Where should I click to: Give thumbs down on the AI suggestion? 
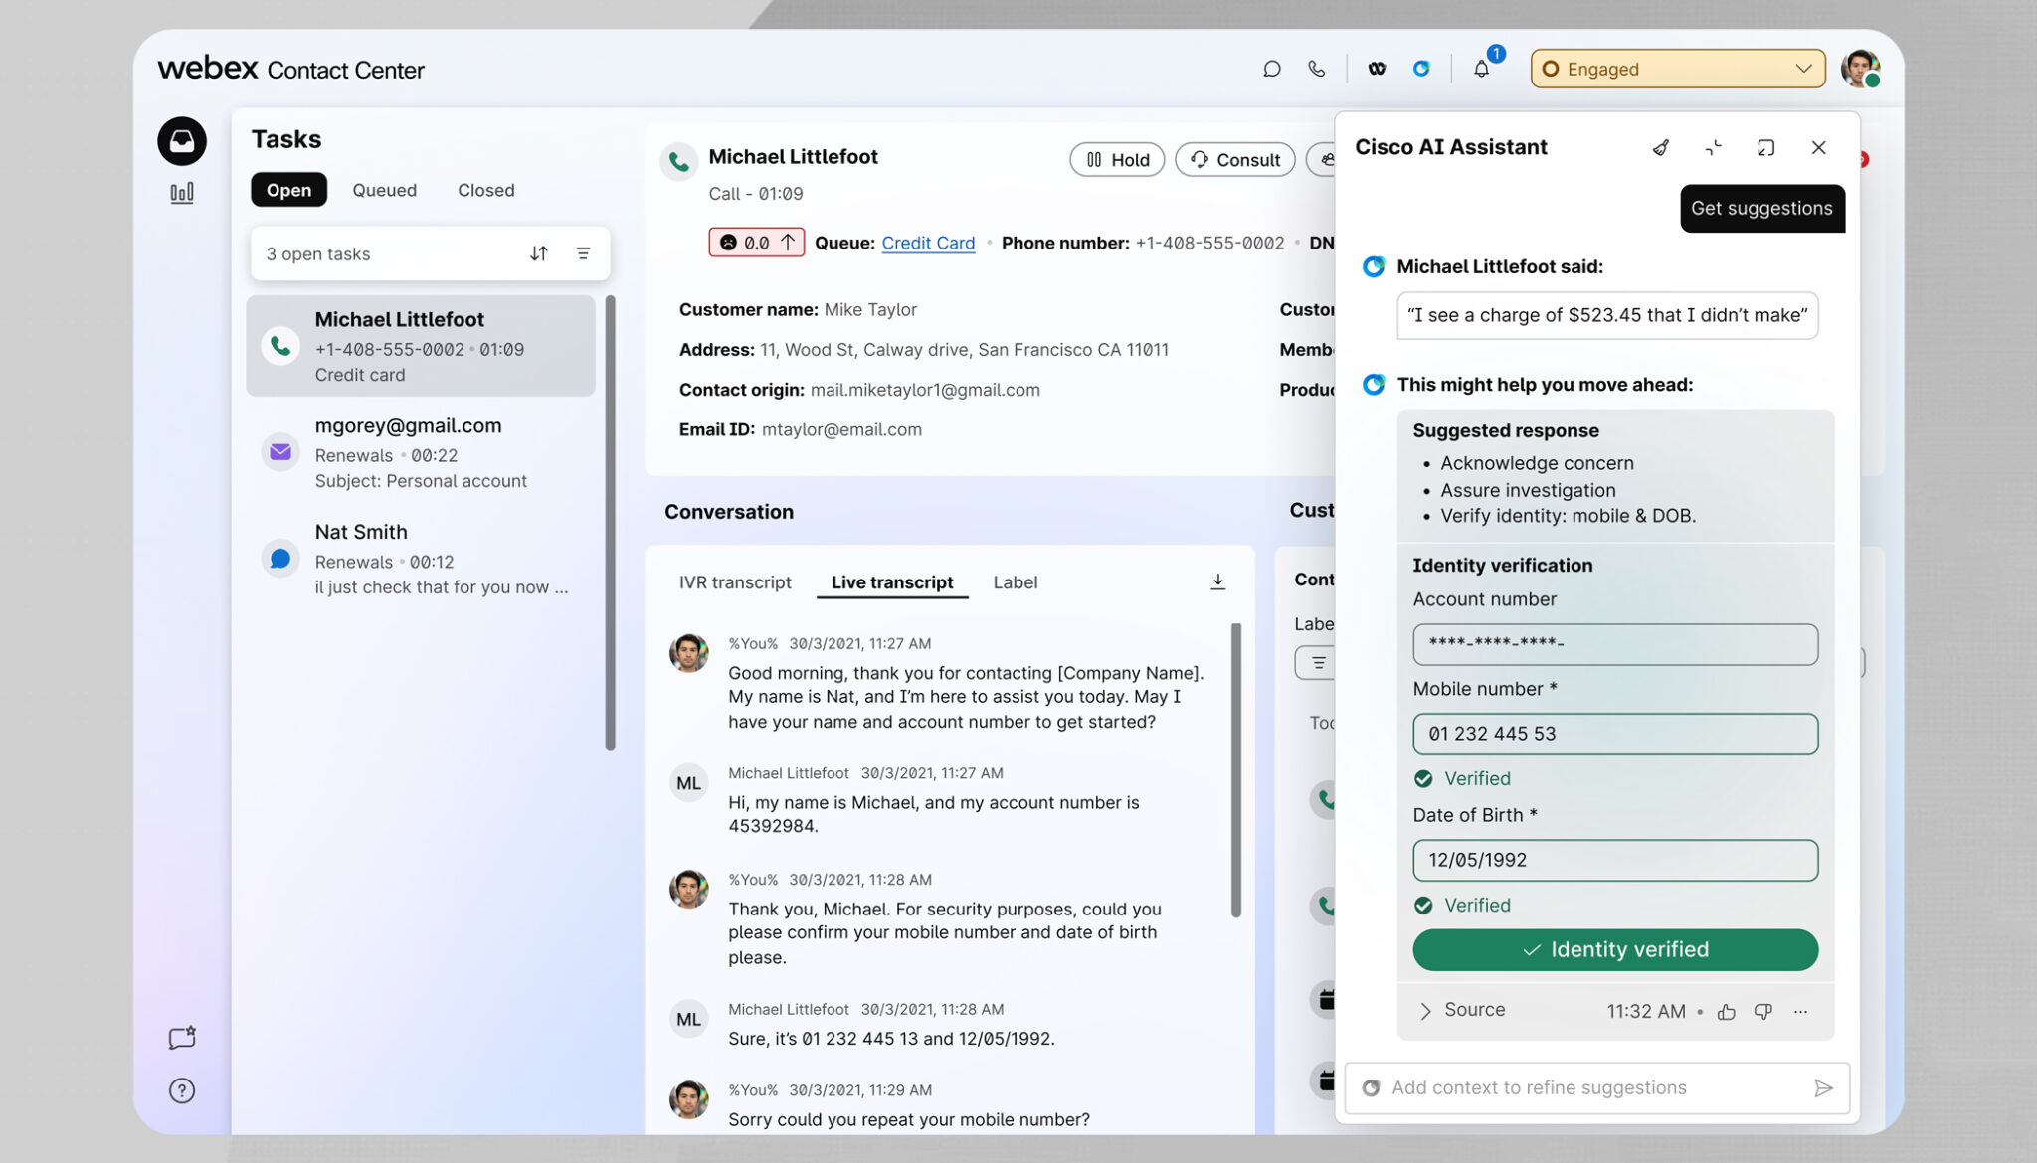click(1762, 1011)
